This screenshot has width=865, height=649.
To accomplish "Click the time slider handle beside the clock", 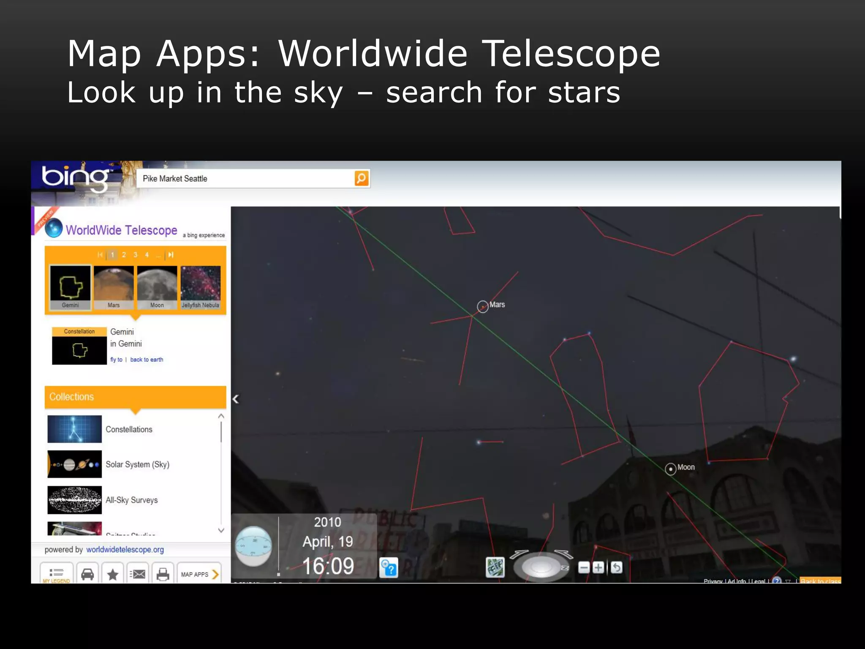I will point(278,574).
